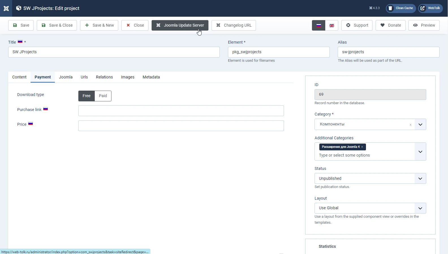
Task: Click the Changelog URL button
Action: pyautogui.click(x=234, y=25)
